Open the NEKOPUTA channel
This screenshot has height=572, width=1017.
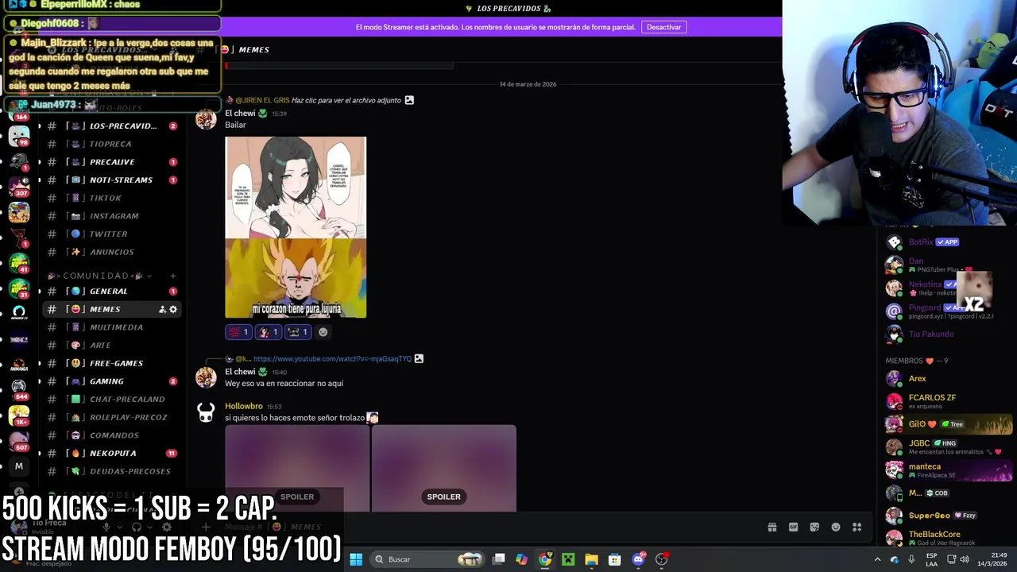pos(112,453)
